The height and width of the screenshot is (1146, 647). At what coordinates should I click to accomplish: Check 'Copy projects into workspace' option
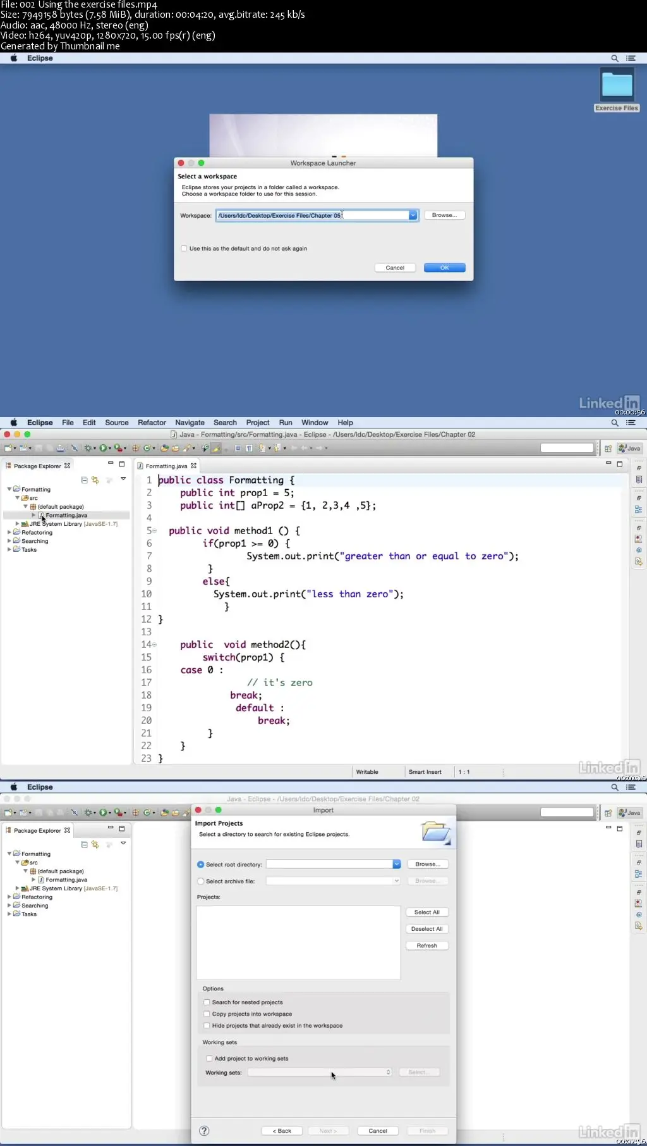click(207, 1014)
